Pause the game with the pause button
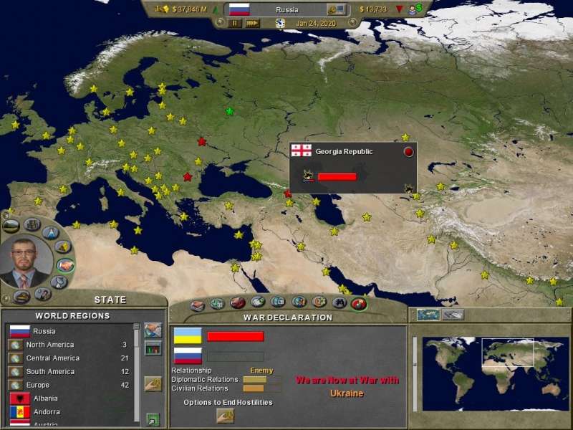Screen dimensions: 573x430 (235, 23)
